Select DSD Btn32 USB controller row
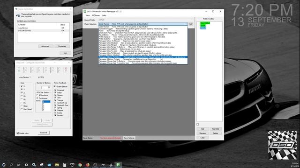The image size is (300, 168). 43,30
